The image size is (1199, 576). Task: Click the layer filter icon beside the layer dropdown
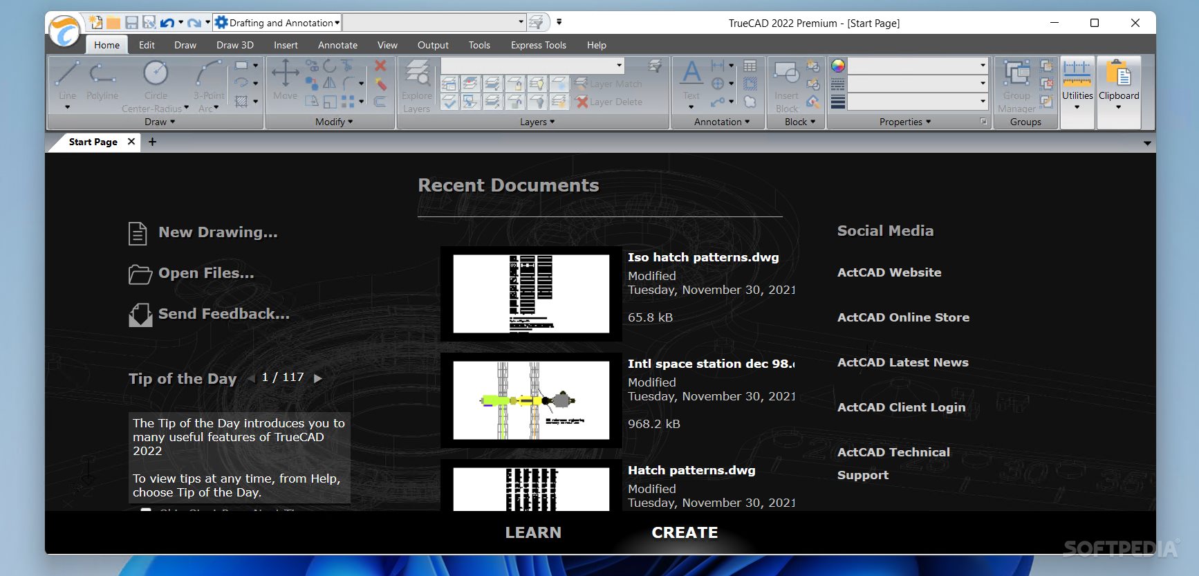(654, 66)
